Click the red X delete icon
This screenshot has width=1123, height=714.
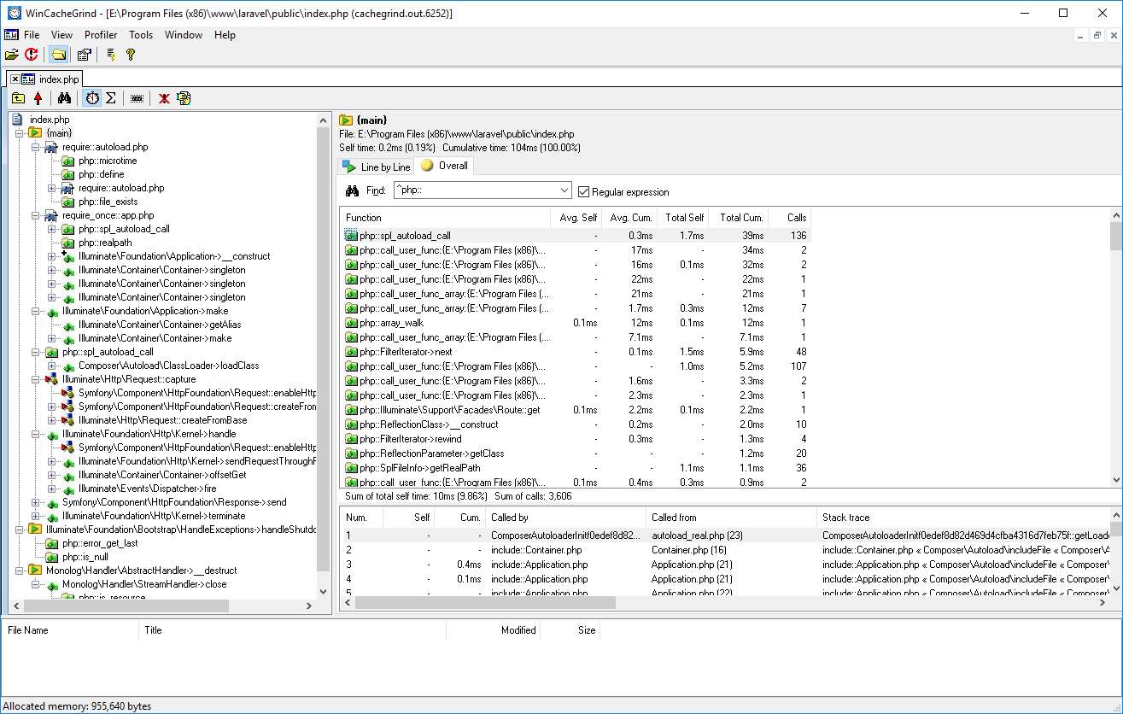coord(164,98)
